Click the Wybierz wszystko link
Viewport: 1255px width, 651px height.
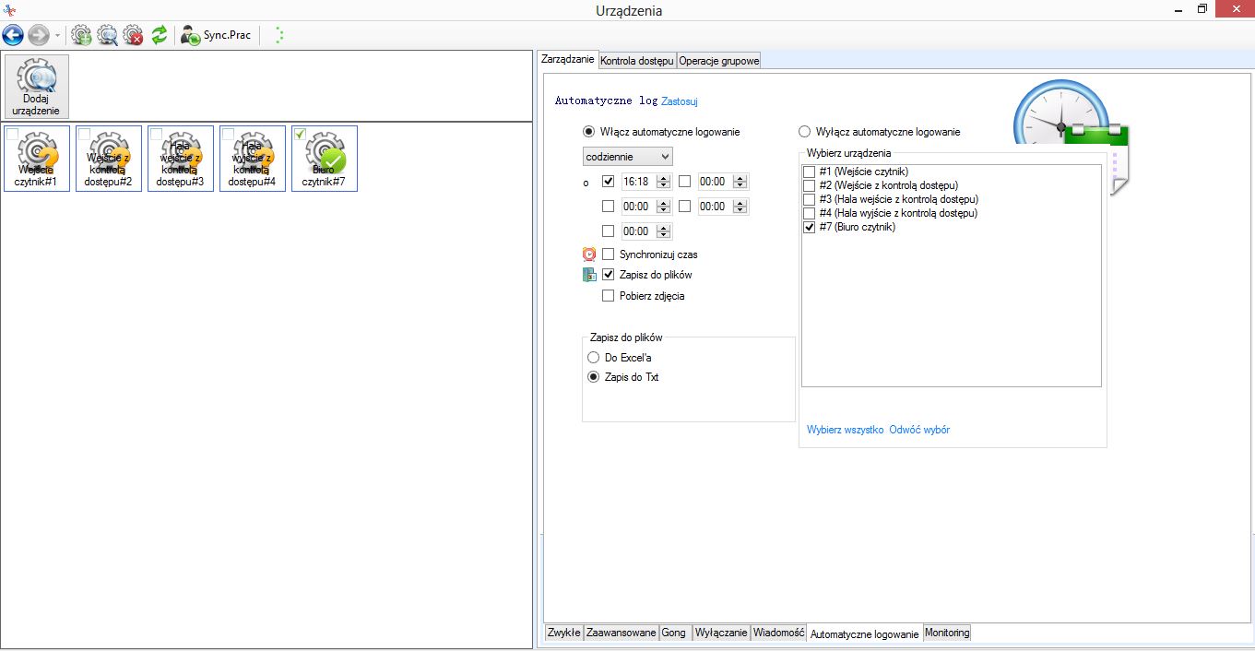click(x=845, y=430)
